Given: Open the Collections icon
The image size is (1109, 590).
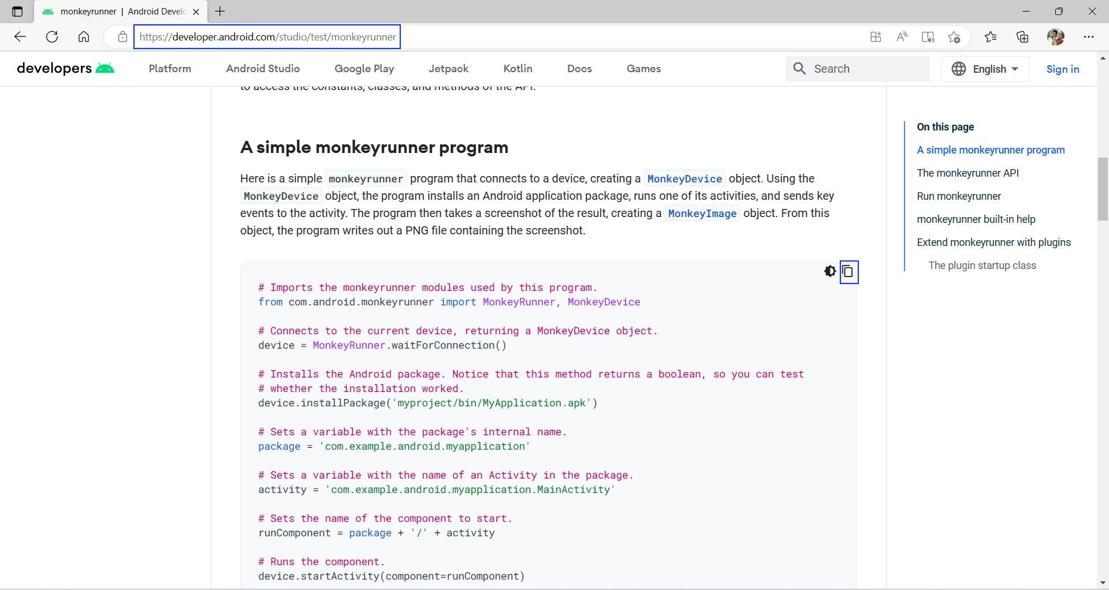Looking at the screenshot, I should [1022, 37].
